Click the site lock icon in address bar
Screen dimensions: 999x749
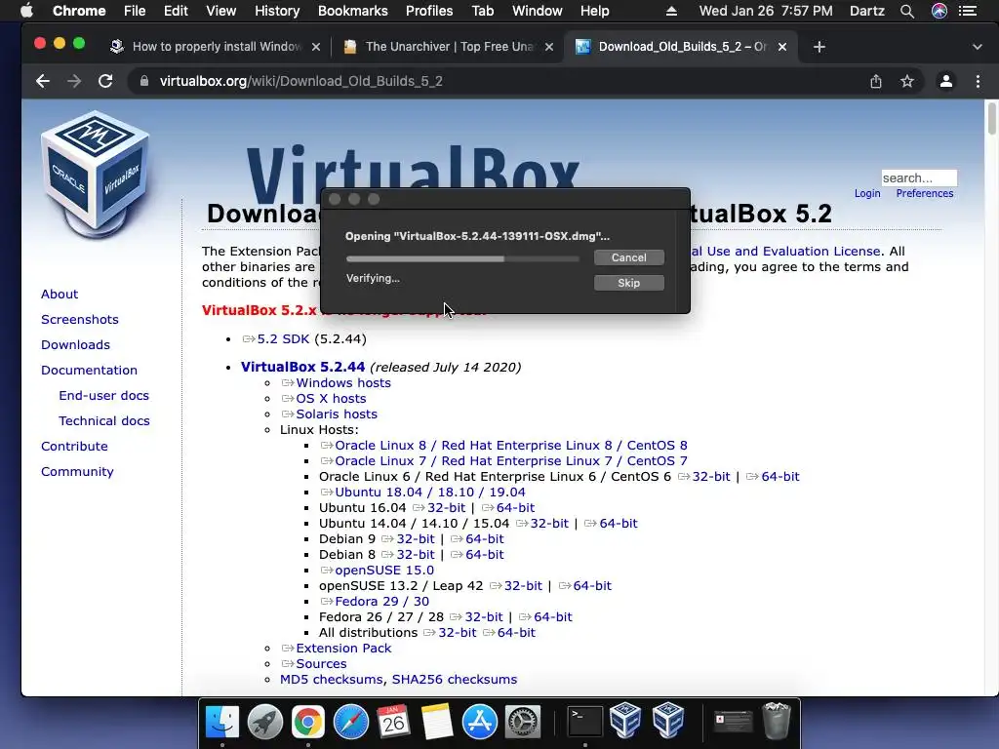click(144, 81)
